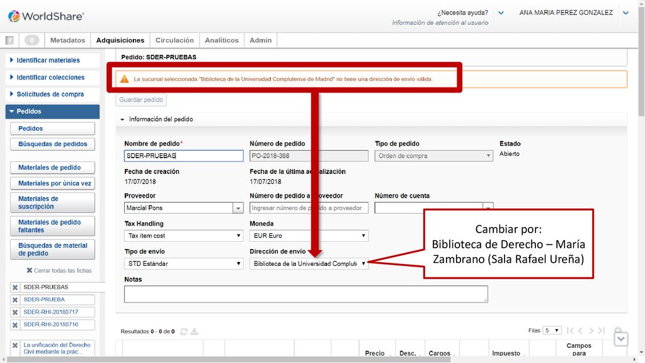
Task: Switch to the Adquisiciones tab
Action: point(120,40)
